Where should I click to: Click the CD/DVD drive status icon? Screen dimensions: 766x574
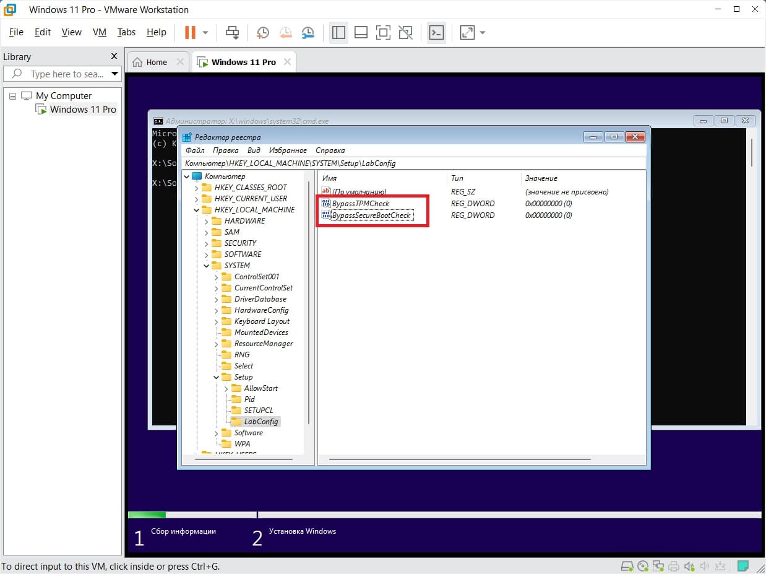point(643,566)
